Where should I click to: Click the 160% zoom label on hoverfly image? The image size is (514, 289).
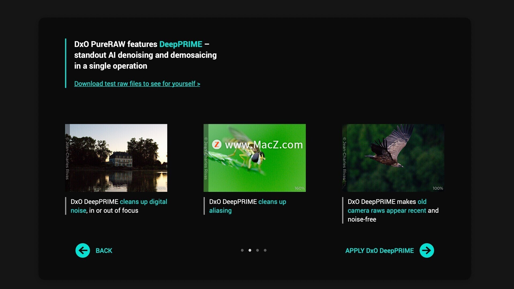[x=300, y=188]
